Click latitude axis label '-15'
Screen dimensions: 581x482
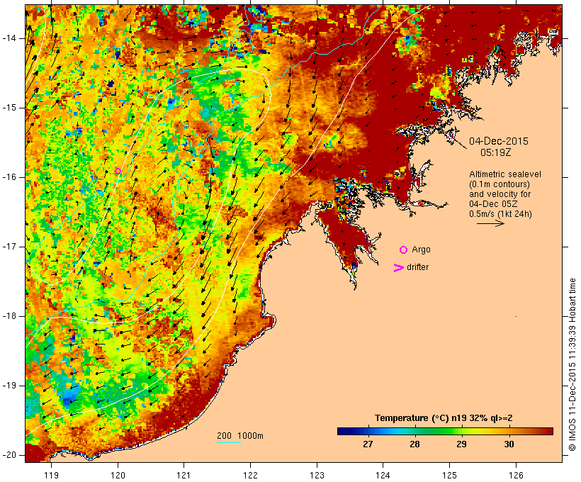tap(9, 108)
